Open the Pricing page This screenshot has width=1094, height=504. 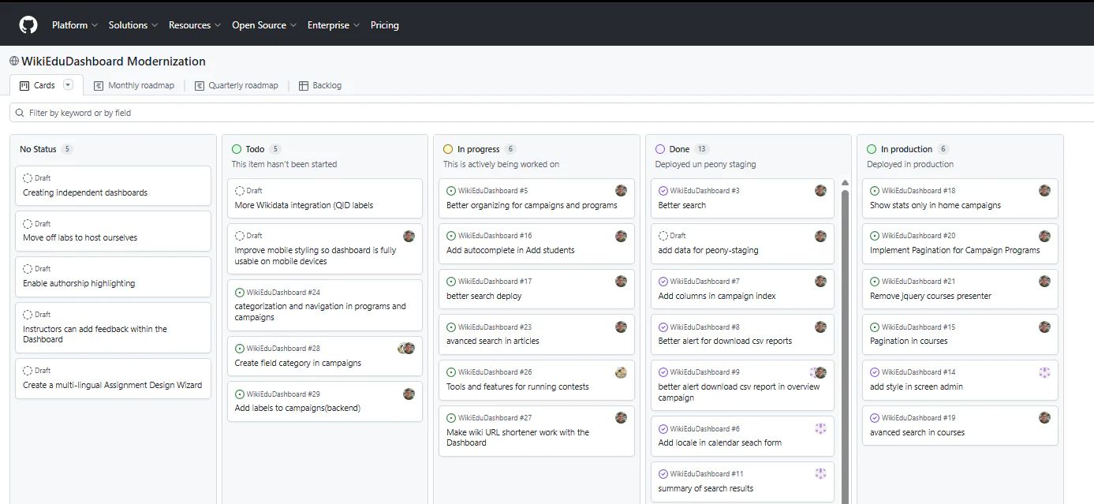(x=385, y=25)
